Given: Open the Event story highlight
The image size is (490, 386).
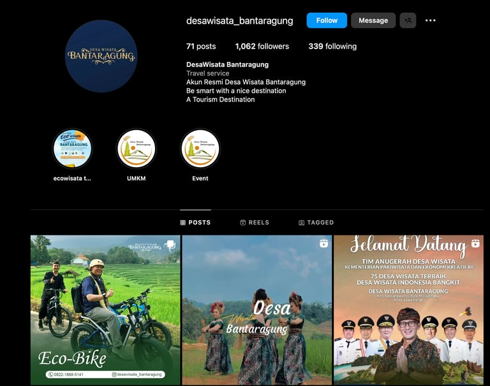Looking at the screenshot, I should 200,149.
